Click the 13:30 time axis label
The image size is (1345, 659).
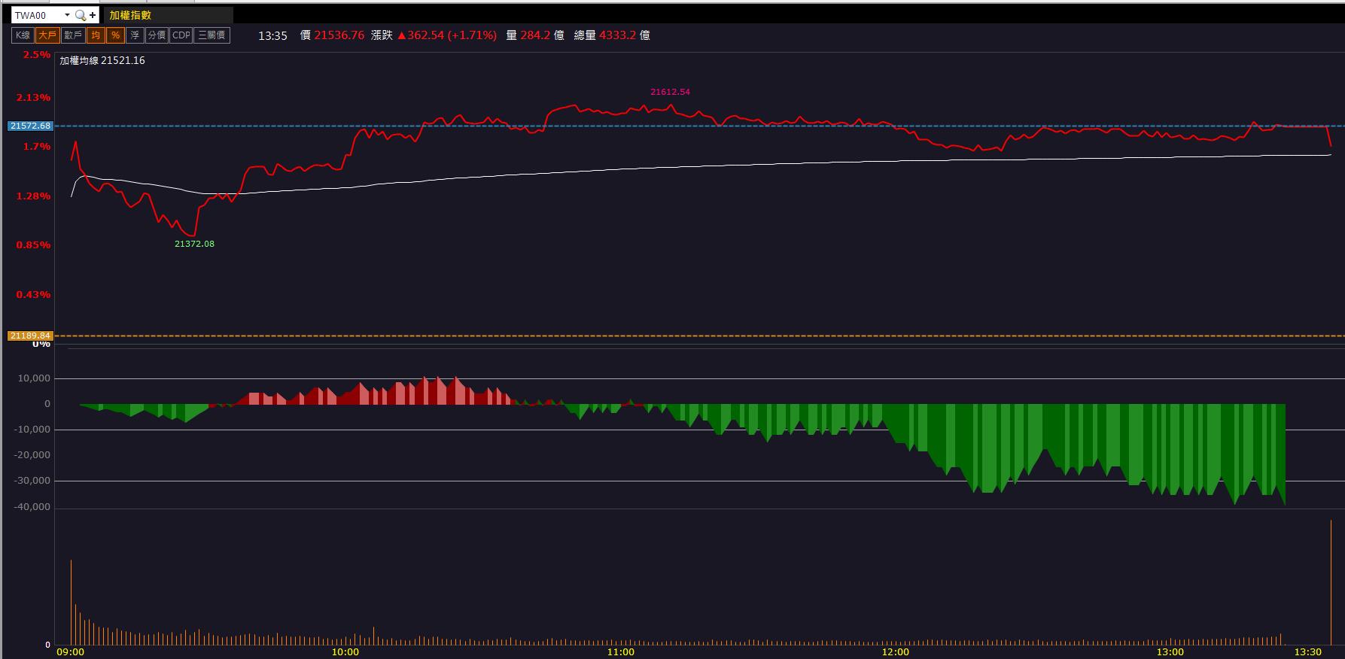coord(1308,652)
